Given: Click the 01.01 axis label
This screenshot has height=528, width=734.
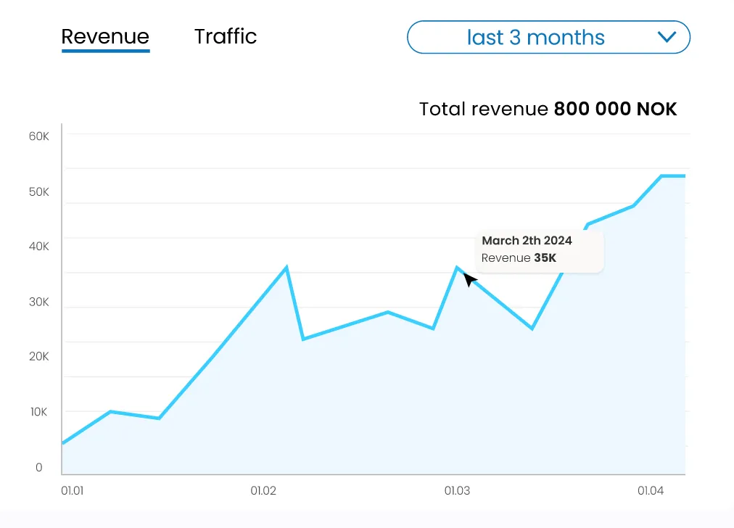Looking at the screenshot, I should click(72, 490).
